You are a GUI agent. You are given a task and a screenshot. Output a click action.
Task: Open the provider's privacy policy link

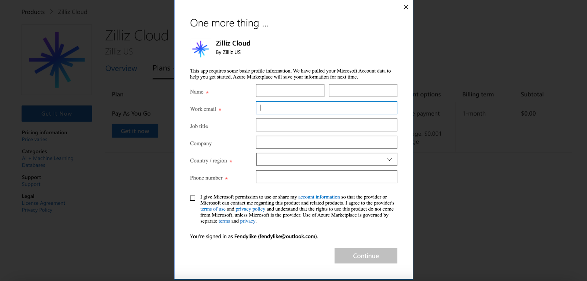pyautogui.click(x=250, y=209)
